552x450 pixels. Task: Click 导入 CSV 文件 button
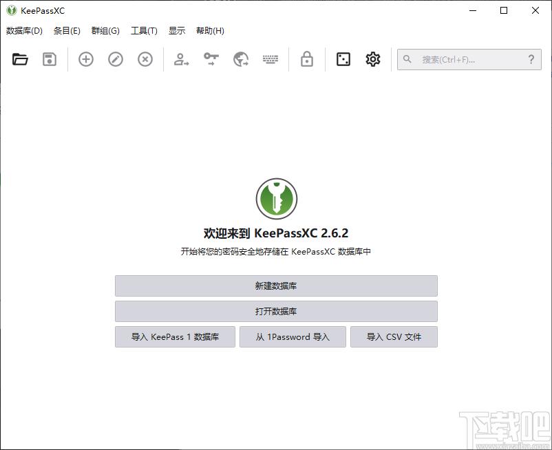click(x=394, y=336)
